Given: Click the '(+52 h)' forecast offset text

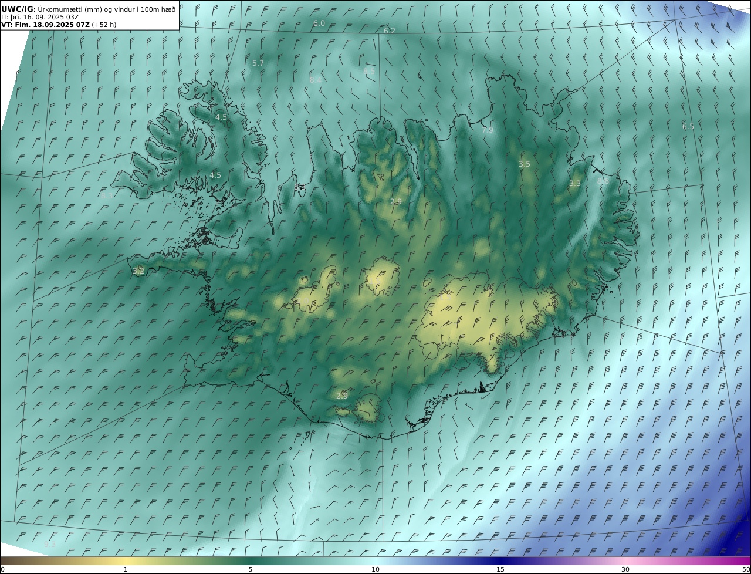Looking at the screenshot, I should (104, 25).
